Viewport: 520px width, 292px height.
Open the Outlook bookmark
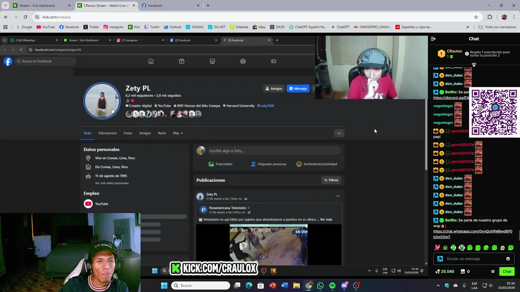coord(172,27)
